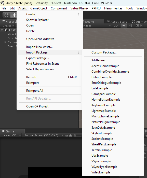Open Lower LCD display dropdown
This screenshot has width=147, height=178.
(11, 135)
